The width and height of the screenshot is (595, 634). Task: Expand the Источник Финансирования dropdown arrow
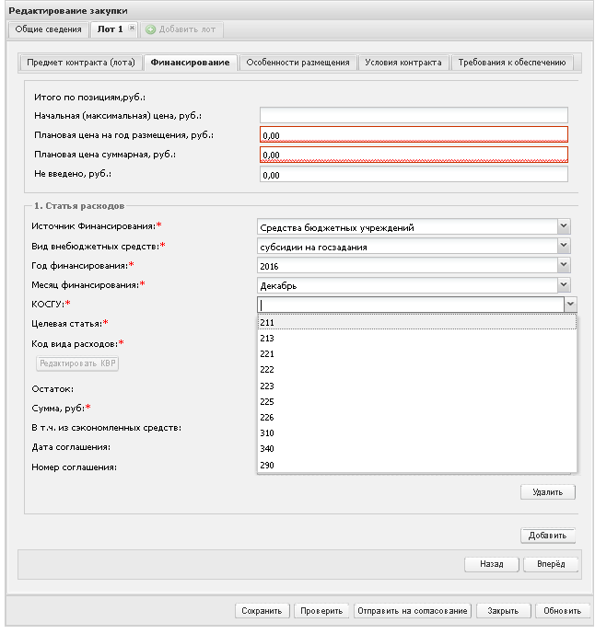(564, 226)
